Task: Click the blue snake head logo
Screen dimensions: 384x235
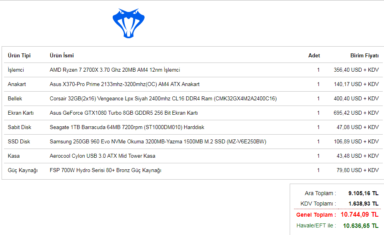Action: [129, 23]
